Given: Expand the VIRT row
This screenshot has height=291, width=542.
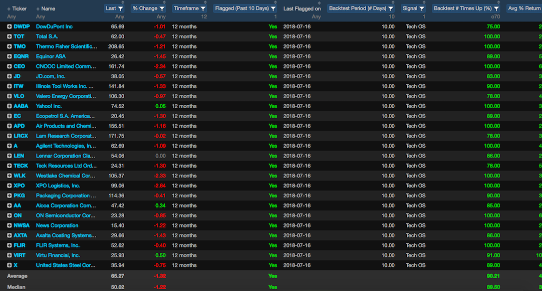Looking at the screenshot, I should click(10, 255).
